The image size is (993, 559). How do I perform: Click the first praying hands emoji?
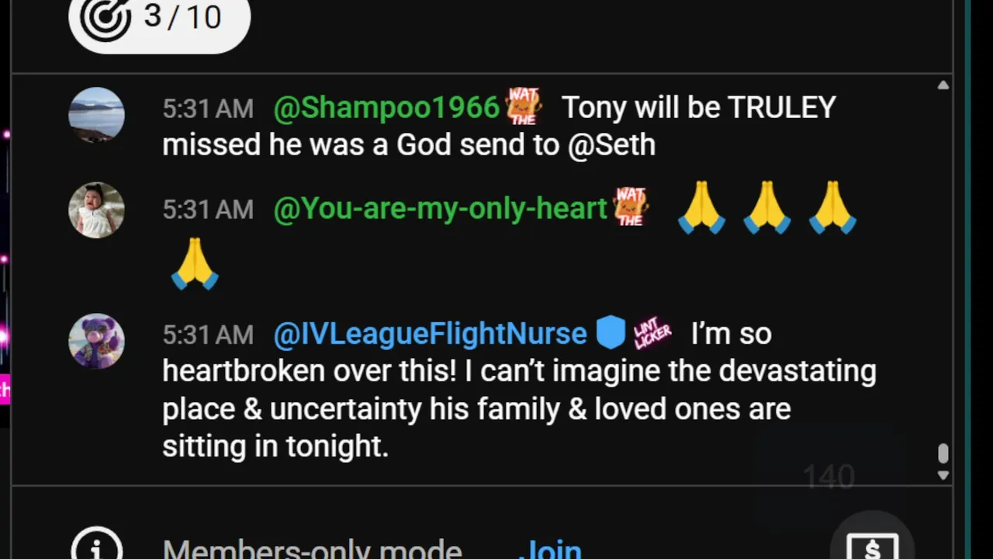click(x=702, y=208)
